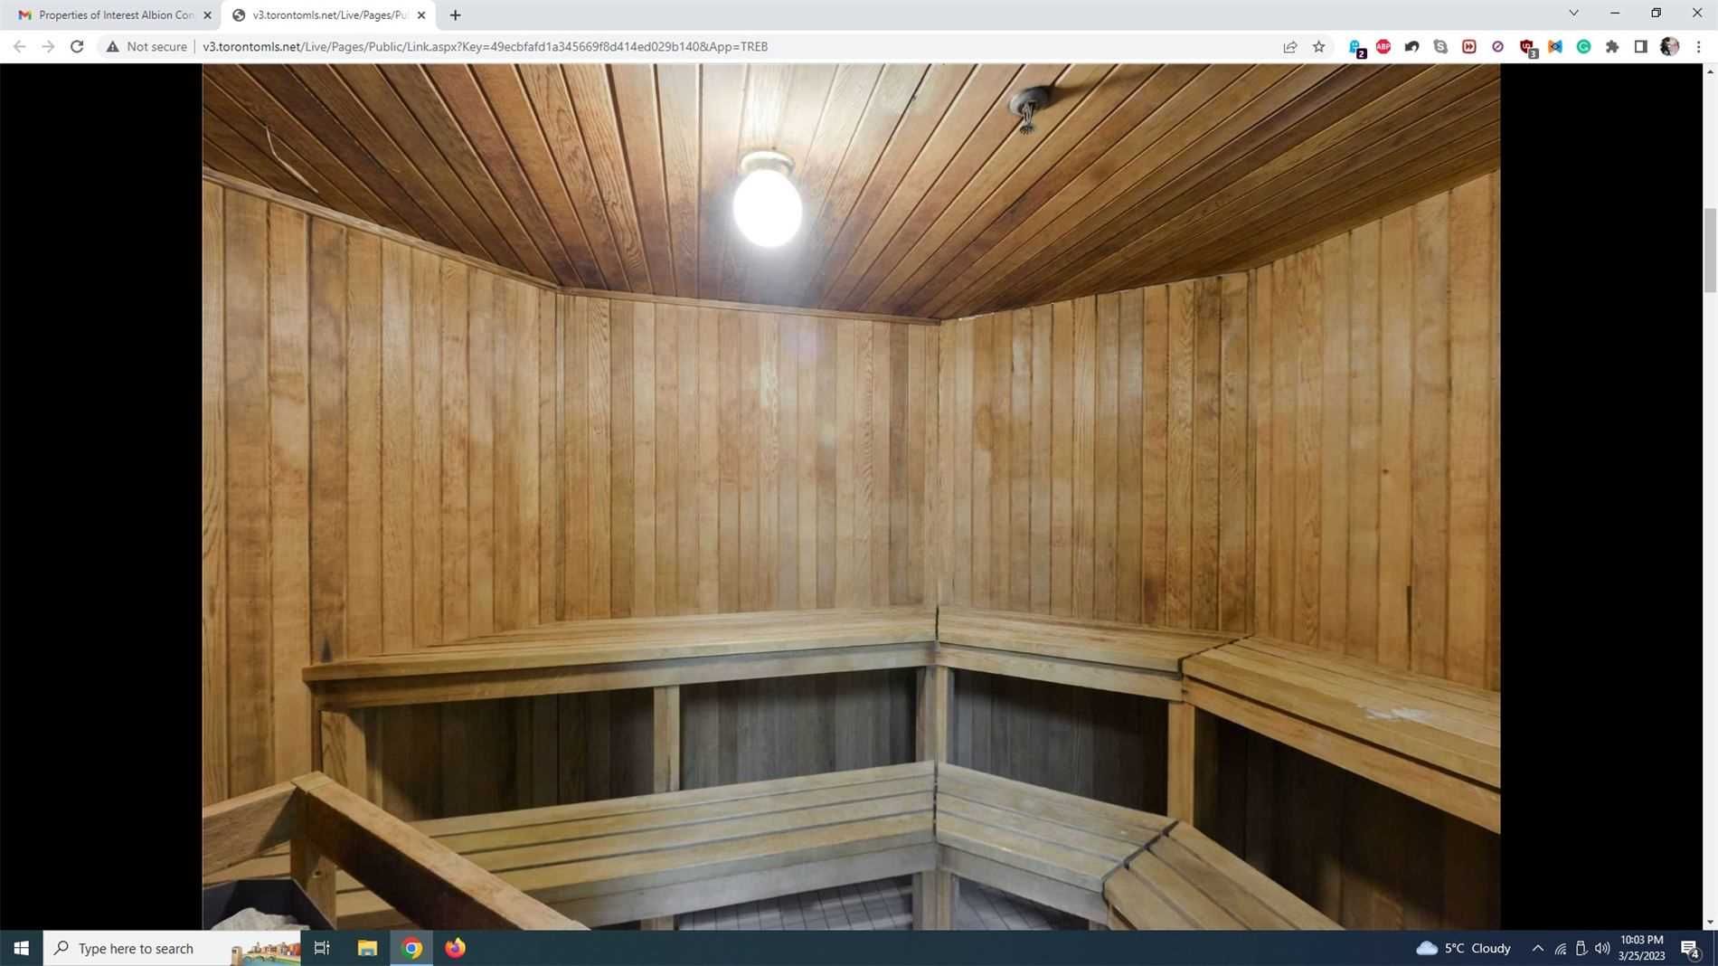Open Firefox from the taskbar
Viewport: 1718px width, 966px height.
pos(455,948)
